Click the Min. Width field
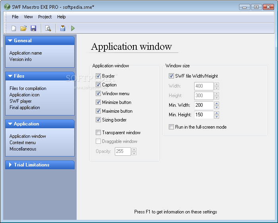 (x=204, y=105)
